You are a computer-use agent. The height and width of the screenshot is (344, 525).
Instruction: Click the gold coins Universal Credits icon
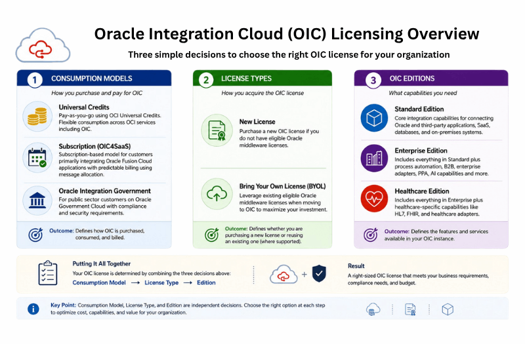pos(37,117)
